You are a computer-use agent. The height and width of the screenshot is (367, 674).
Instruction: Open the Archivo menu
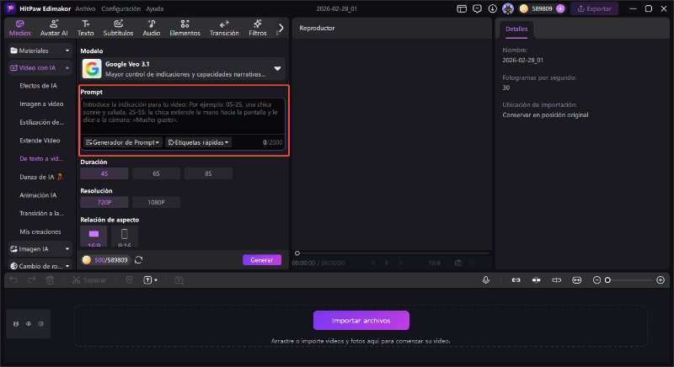pos(86,8)
